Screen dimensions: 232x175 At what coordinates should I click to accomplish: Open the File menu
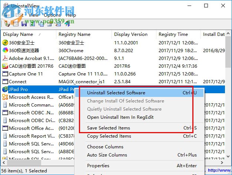[7, 15]
